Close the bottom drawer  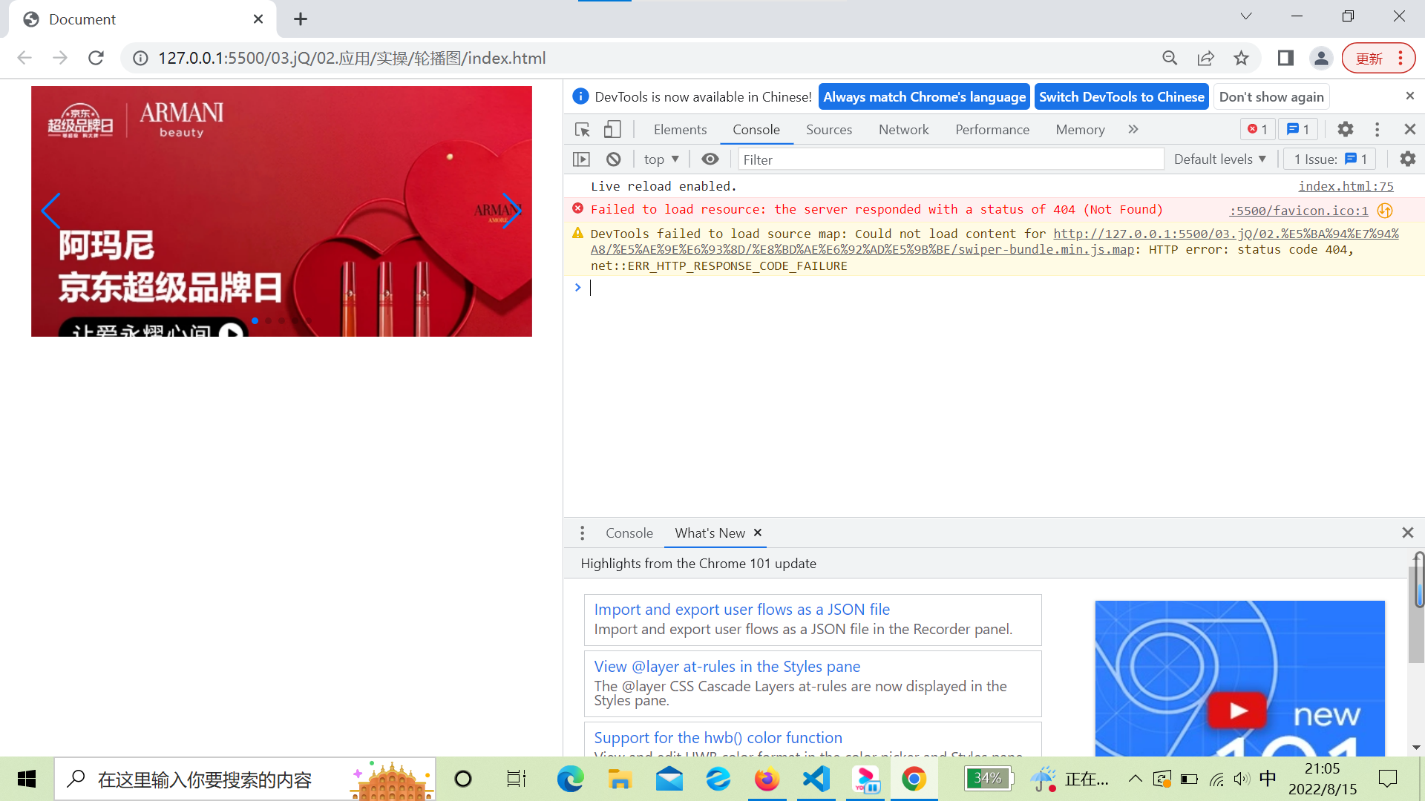(1408, 533)
